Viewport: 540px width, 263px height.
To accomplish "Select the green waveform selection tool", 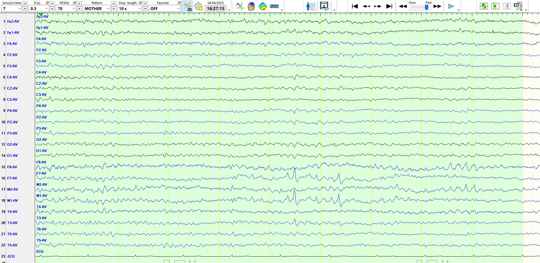I will coord(484,6).
